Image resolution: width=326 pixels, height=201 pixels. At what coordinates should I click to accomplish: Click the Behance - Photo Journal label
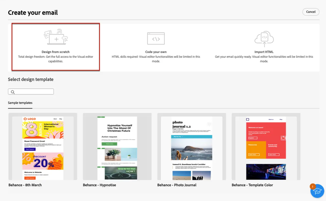click(177, 185)
